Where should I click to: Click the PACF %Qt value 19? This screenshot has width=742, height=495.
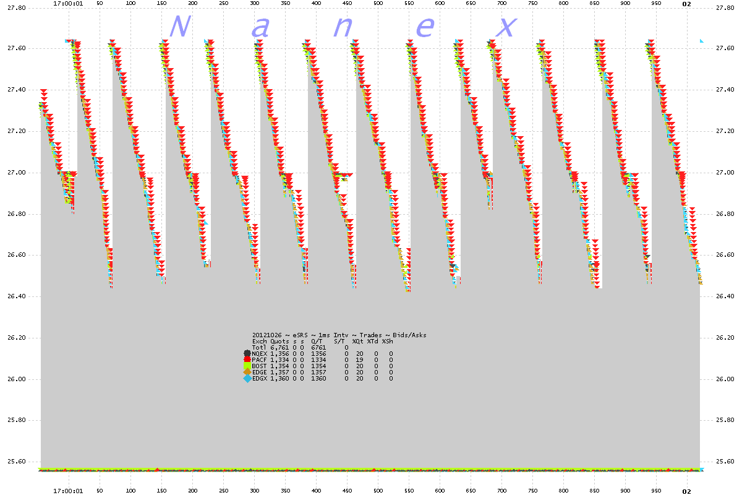pos(360,360)
